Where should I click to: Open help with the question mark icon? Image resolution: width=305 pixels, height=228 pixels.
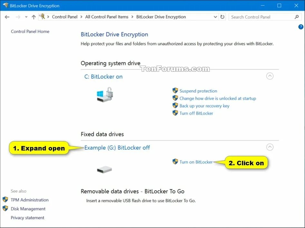[301, 27]
